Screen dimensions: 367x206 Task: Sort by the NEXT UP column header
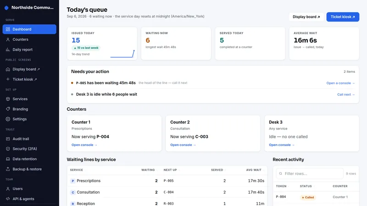click(x=170, y=170)
